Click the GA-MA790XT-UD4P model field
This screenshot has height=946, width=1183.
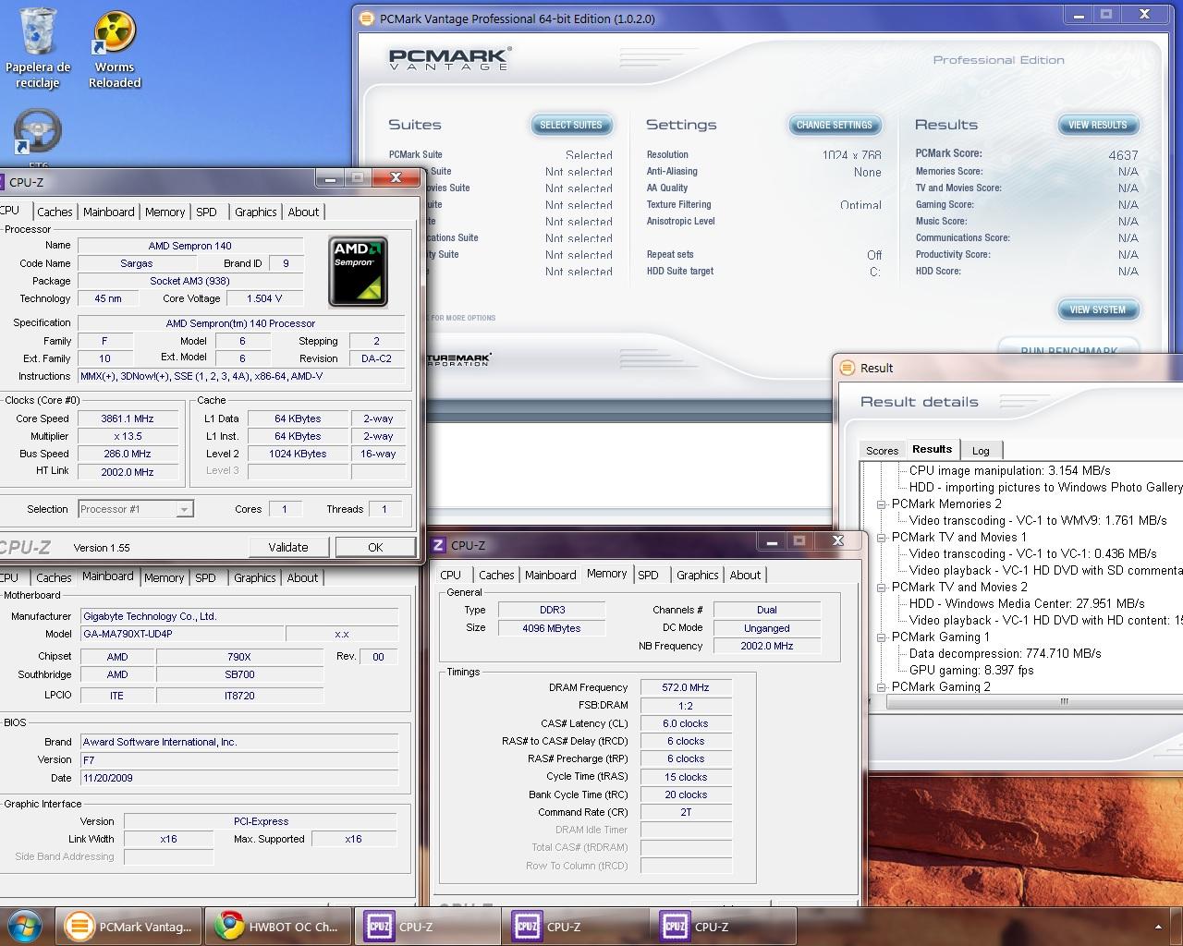coord(181,634)
